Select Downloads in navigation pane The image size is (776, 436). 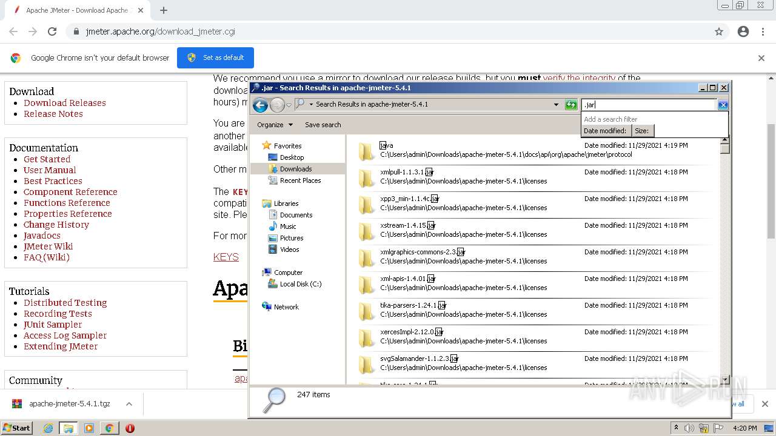point(296,169)
